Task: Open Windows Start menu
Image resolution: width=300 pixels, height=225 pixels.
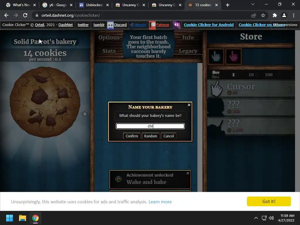Action: 9,218
